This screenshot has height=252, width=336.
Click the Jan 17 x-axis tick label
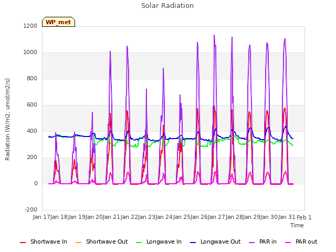tap(41, 217)
